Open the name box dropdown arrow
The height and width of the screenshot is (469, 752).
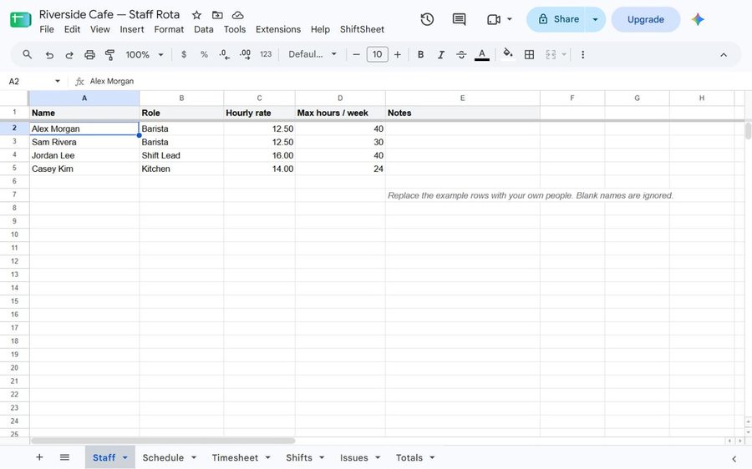coord(58,81)
